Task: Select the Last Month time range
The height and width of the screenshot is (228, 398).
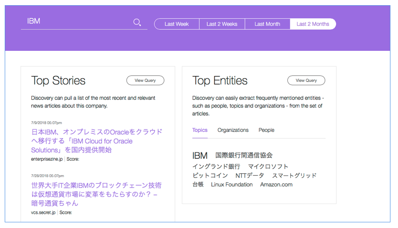Action: tap(267, 24)
